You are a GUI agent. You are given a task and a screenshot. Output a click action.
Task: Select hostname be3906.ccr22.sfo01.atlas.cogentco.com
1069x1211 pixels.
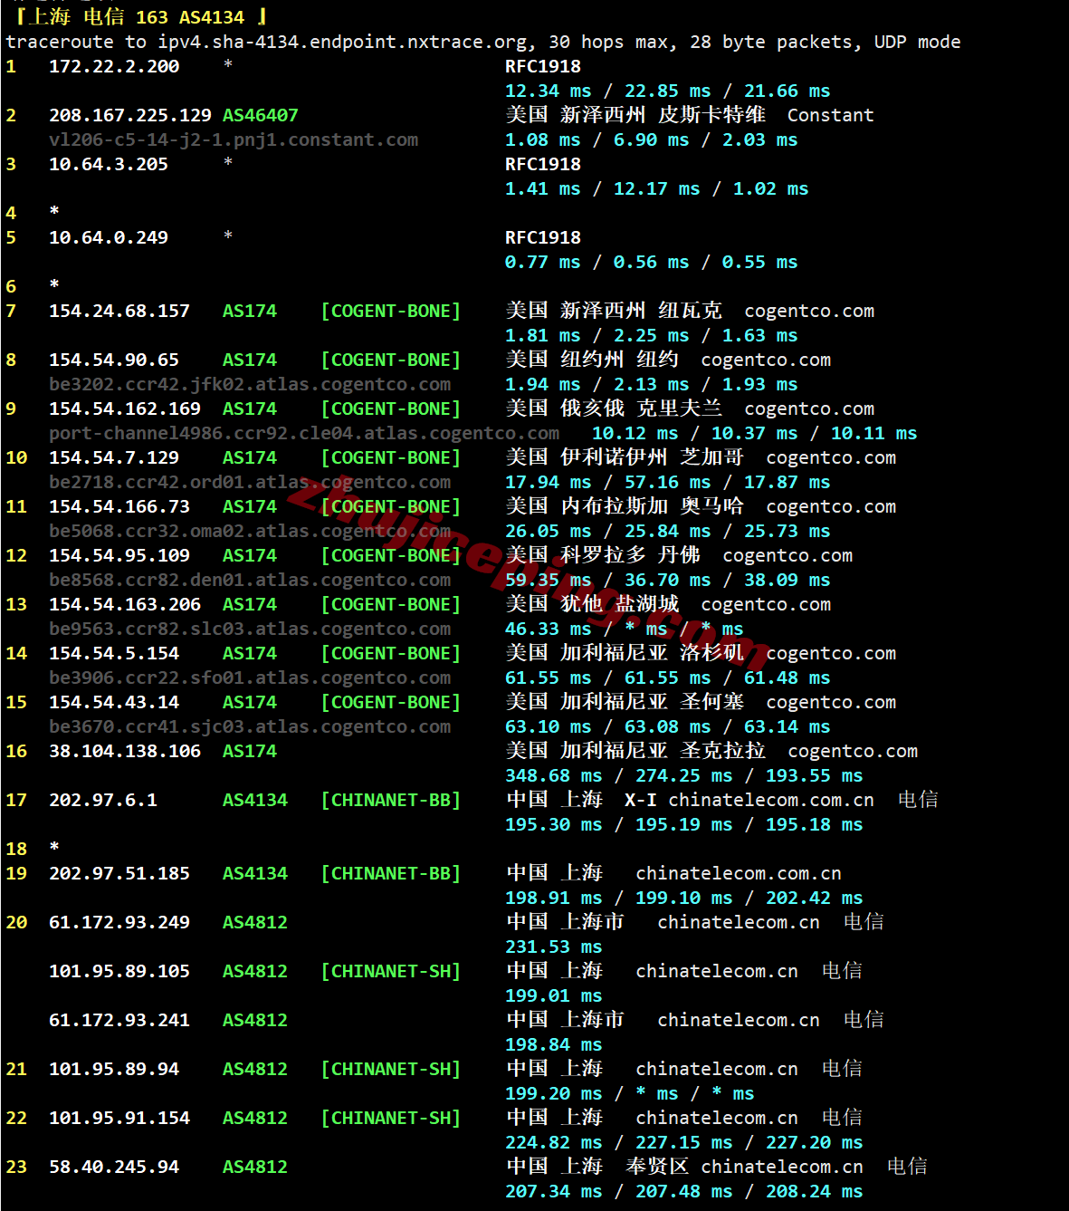point(250,678)
